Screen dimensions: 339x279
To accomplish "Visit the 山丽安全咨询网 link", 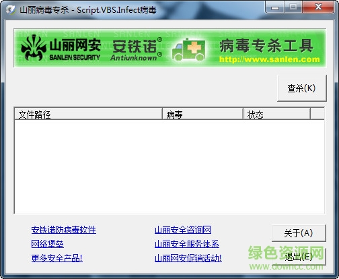I will point(183,230).
